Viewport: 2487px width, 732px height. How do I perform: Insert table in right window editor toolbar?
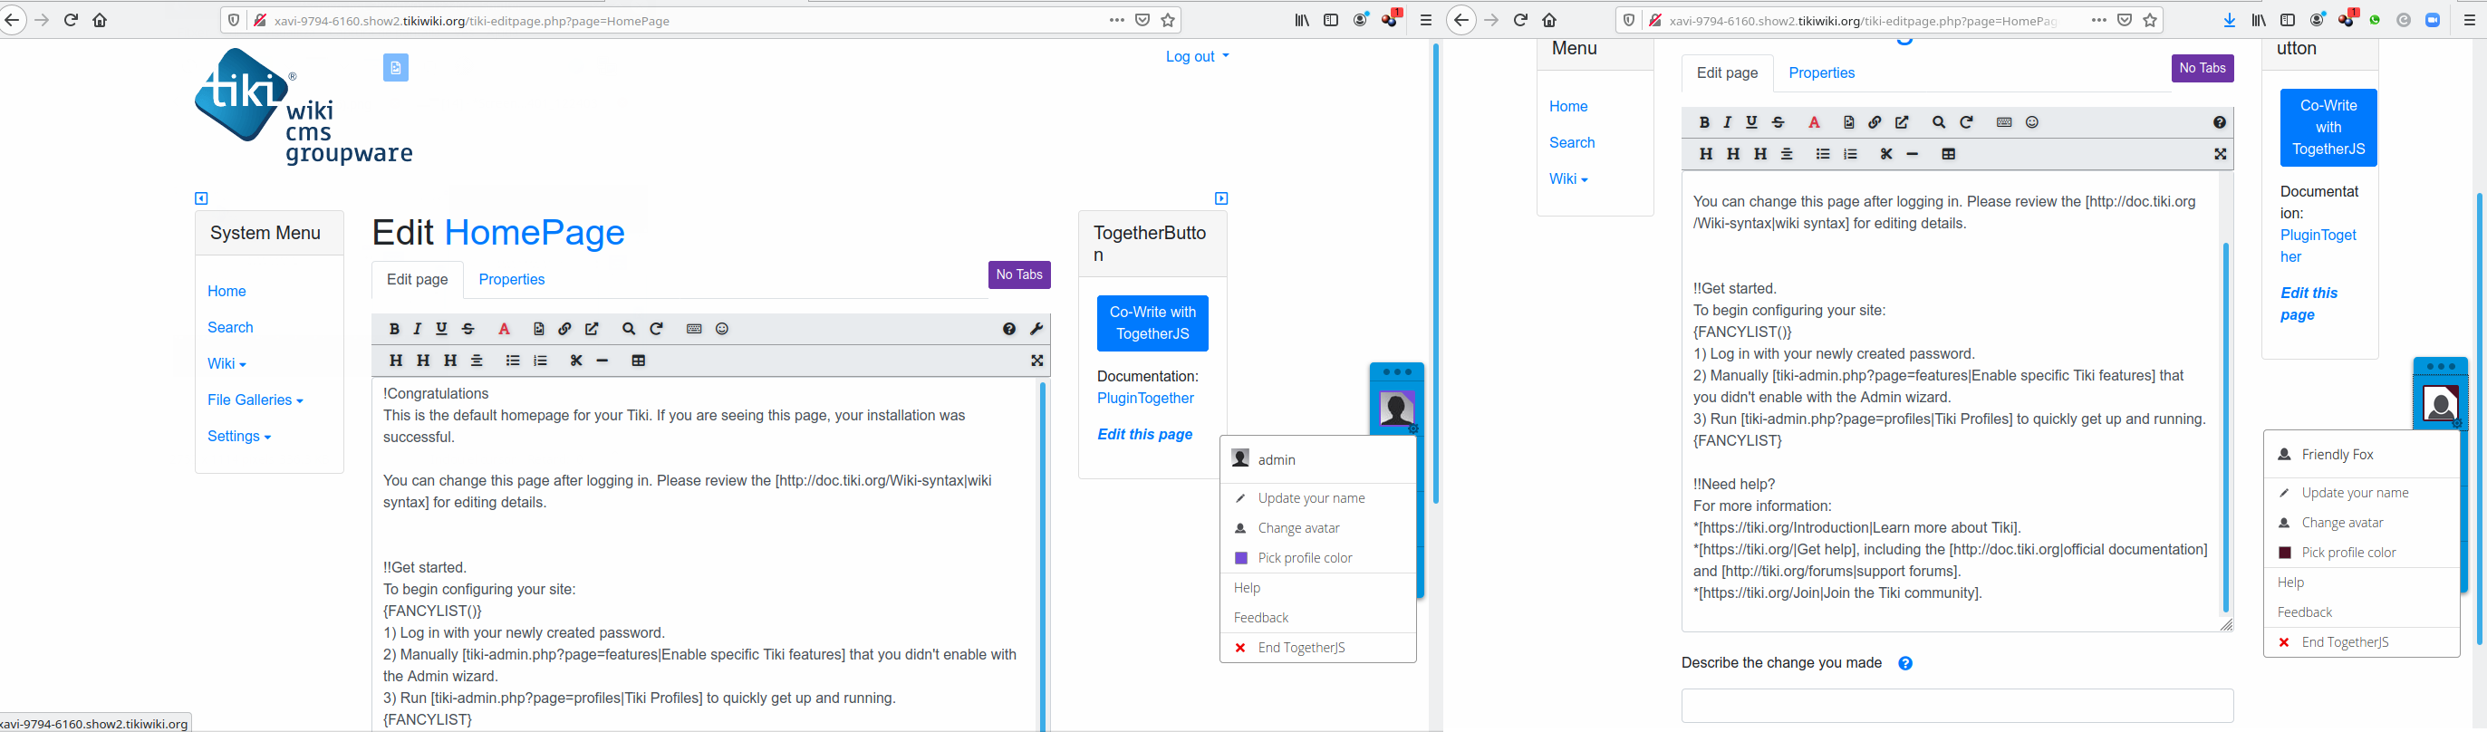point(1948,155)
